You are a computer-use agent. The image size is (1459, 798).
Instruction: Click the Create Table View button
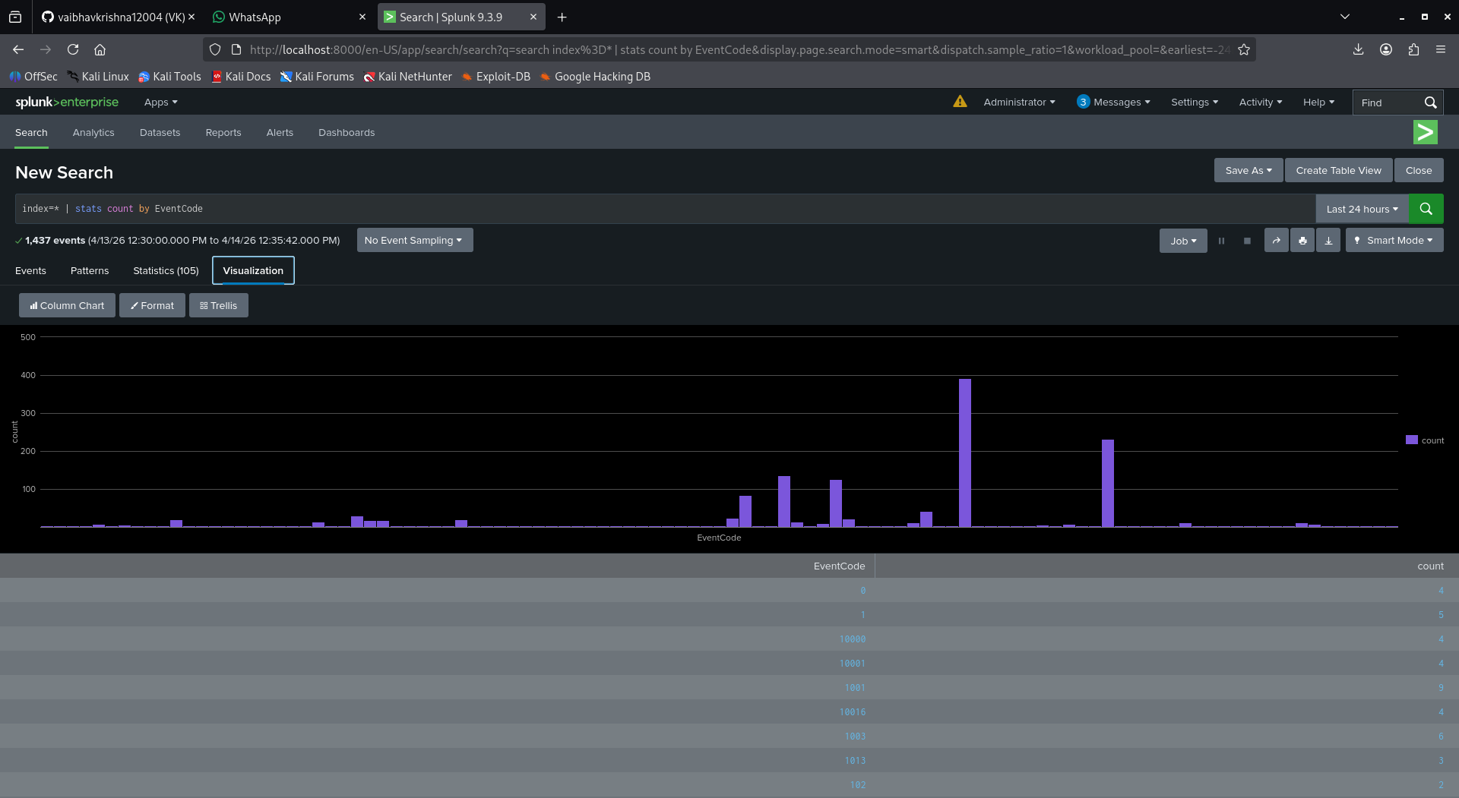click(x=1338, y=171)
